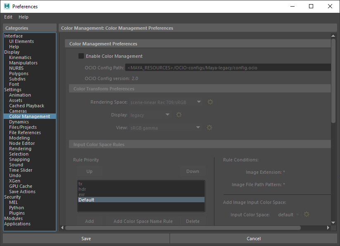Open the Rendering Space dropdown

point(166,102)
